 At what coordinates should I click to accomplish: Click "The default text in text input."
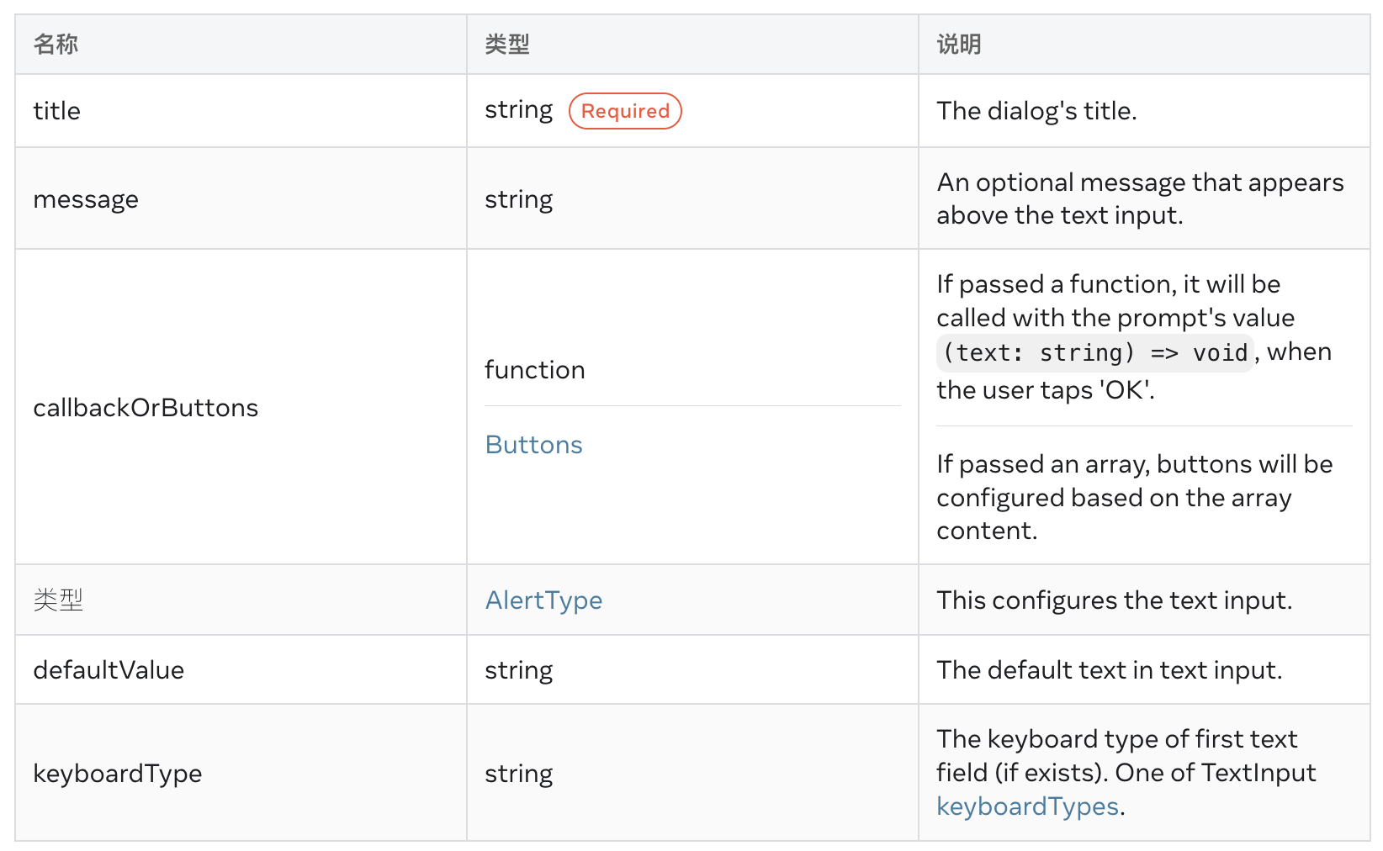(1109, 670)
